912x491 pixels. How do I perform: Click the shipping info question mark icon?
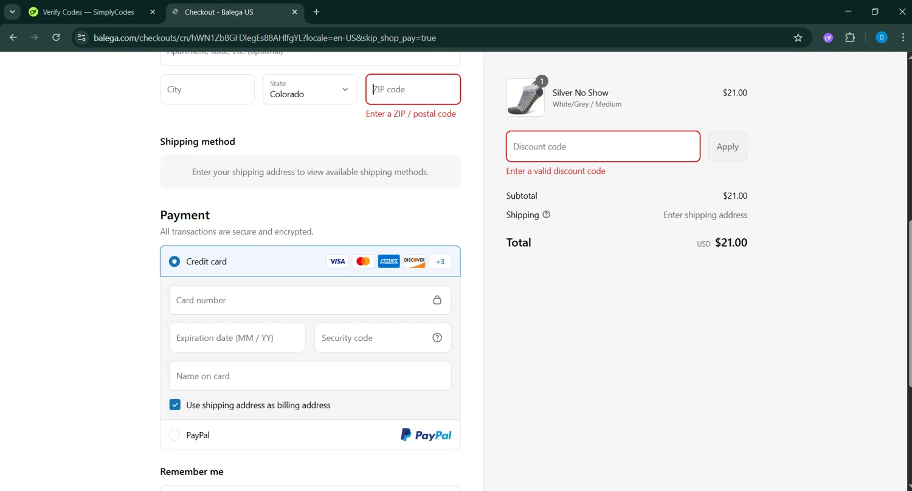tap(546, 215)
